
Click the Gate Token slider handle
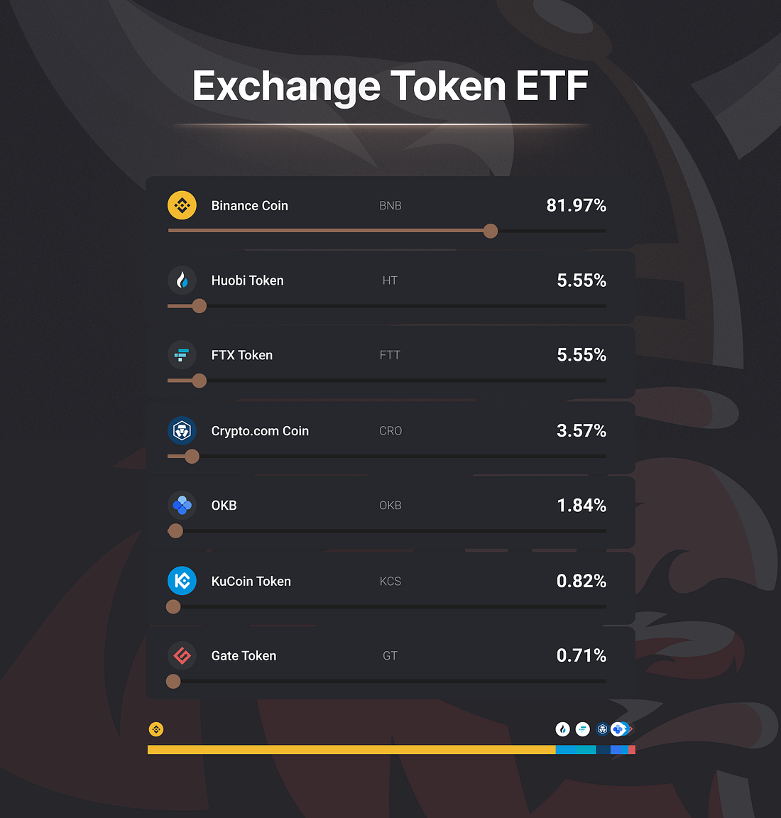[173, 682]
